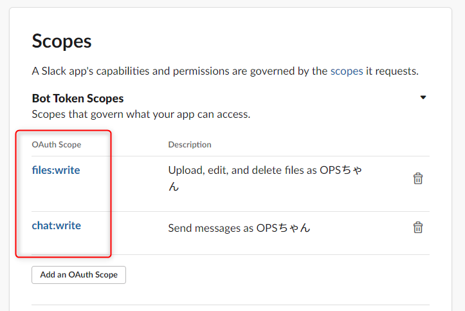Select the Description column header
The height and width of the screenshot is (311, 465).
tap(190, 144)
